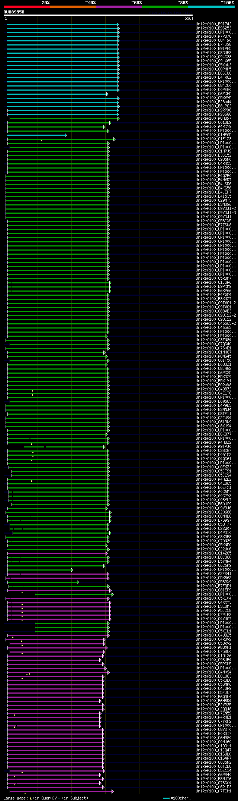
Task: Select the UniRef100_B9I742 label
Action: 213,24
